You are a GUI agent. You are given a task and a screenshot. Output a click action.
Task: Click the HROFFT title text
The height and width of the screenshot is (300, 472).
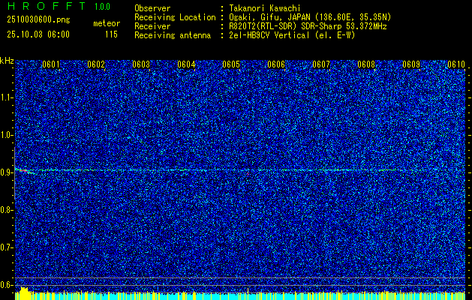tap(47, 6)
